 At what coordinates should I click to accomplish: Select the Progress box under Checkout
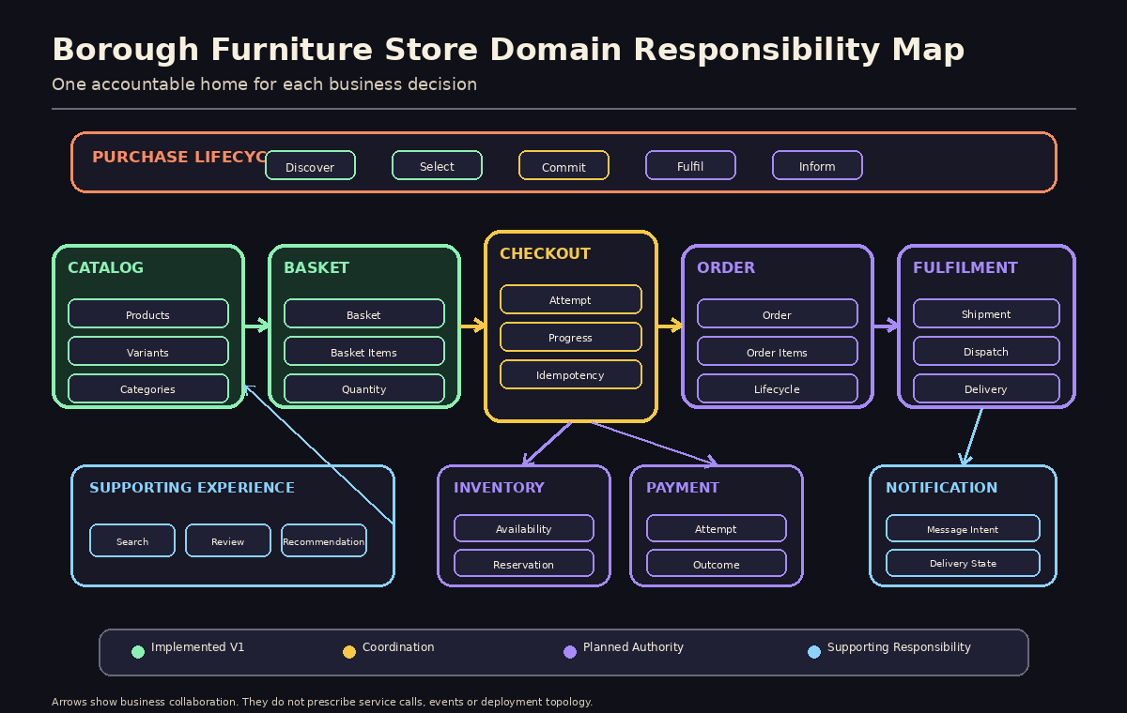tap(571, 337)
